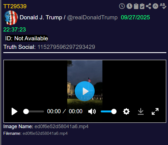Click the Donald J. Trump display name

41,17
